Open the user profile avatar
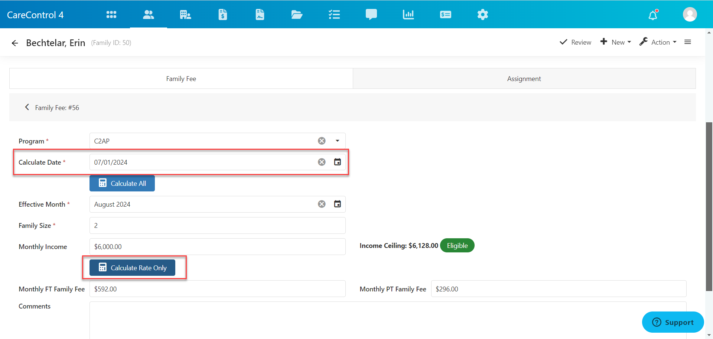Viewport: 713px width, 339px height. coord(690,14)
